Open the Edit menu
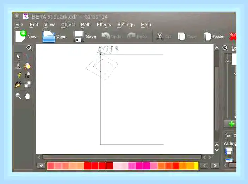 [34, 25]
